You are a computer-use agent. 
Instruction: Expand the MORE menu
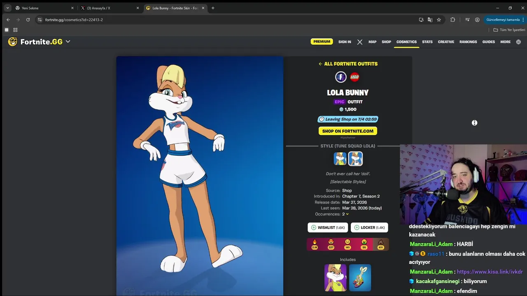505,42
